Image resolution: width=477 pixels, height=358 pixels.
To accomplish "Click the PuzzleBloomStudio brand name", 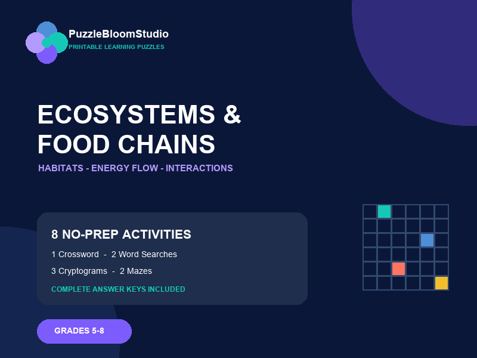I will (119, 34).
